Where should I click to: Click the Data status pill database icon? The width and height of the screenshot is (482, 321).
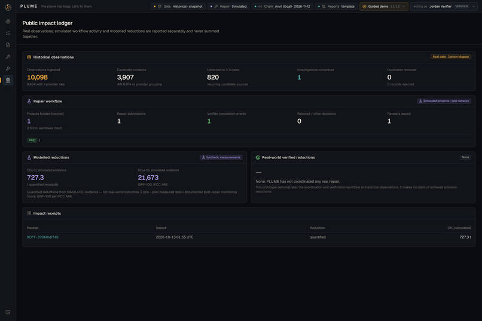[x=160, y=7]
